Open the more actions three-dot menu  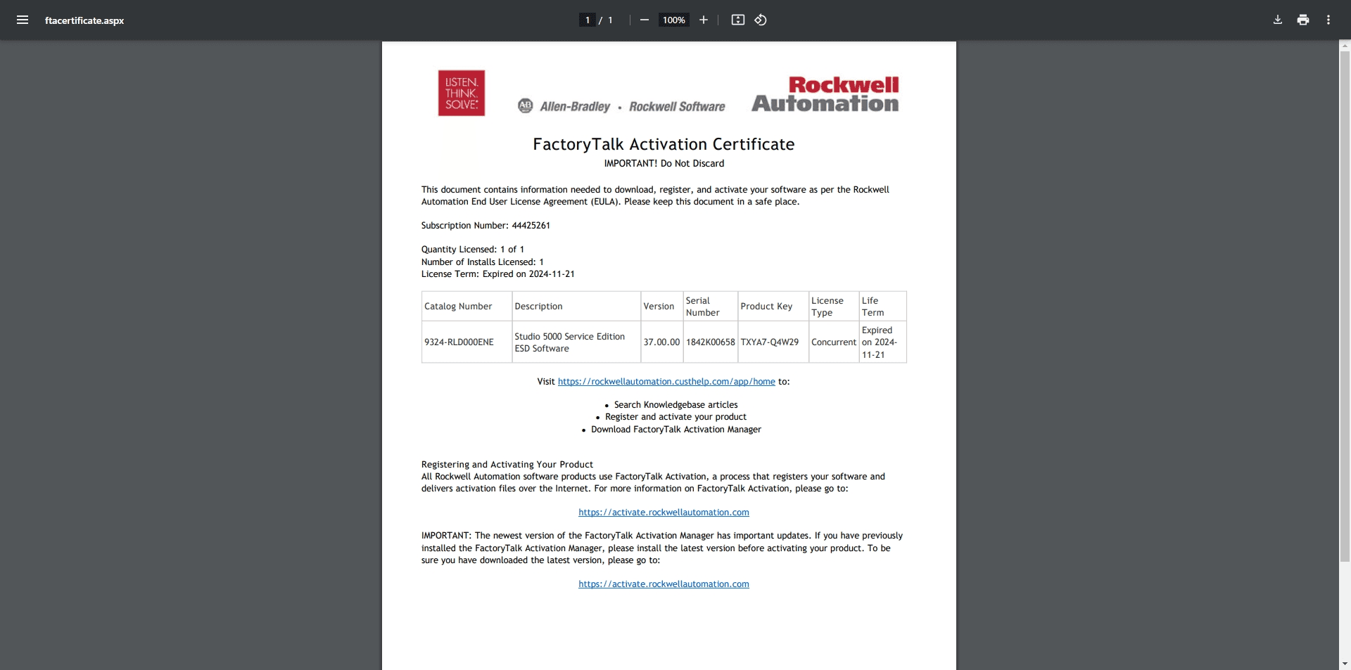(1328, 20)
